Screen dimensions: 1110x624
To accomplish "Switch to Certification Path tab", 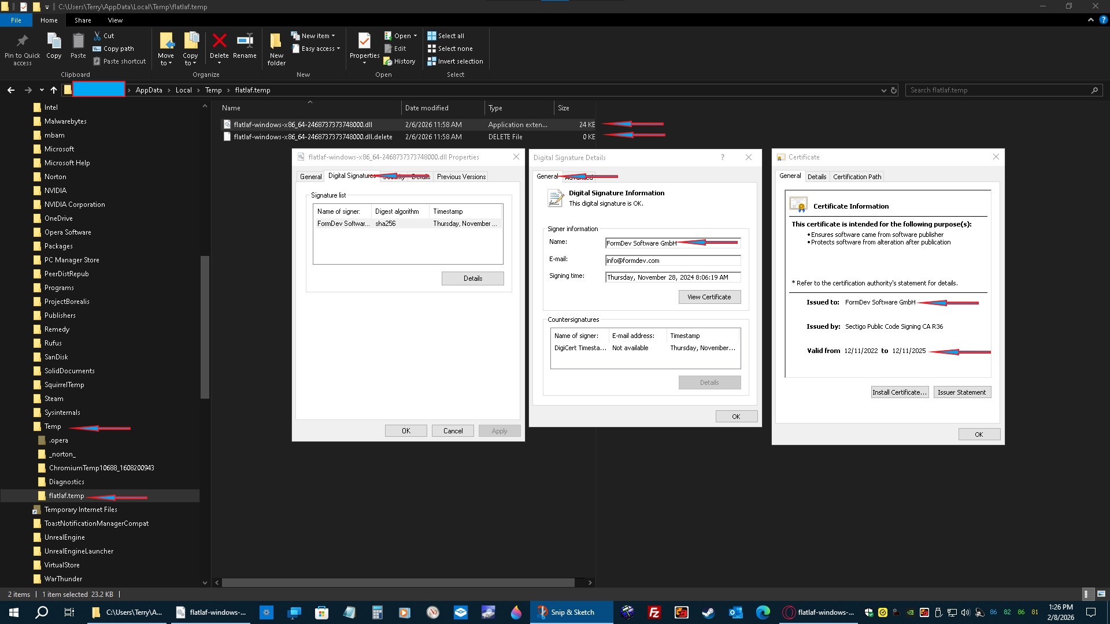I will tap(857, 177).
